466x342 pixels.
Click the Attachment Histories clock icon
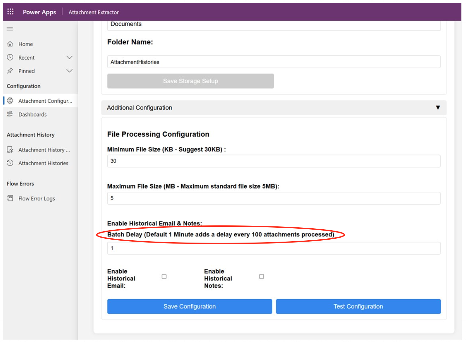pos(10,163)
